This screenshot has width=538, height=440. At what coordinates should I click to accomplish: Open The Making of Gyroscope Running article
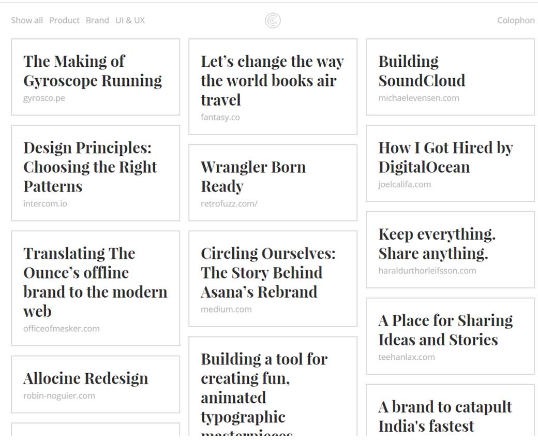pos(93,71)
